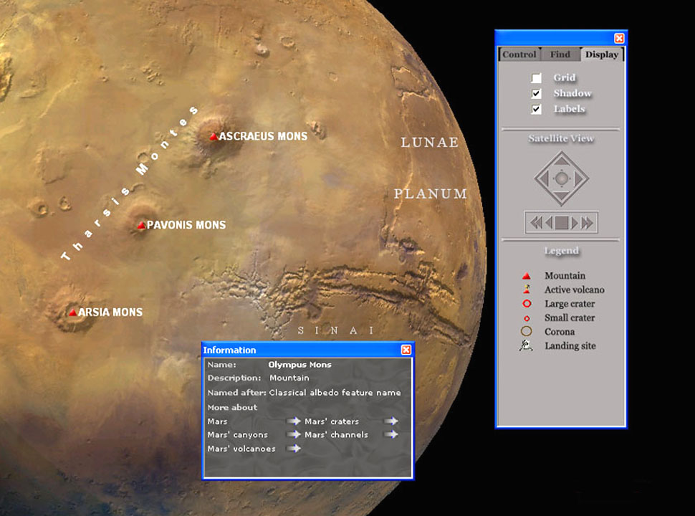This screenshot has width=695, height=516.
Task: Click the Corona legend circle icon
Action: (x=526, y=331)
